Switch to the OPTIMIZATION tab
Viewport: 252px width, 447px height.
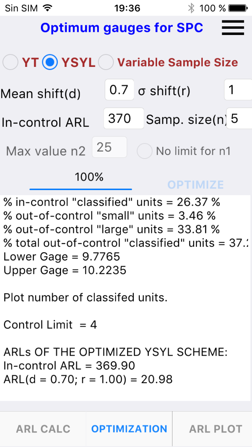tap(129, 429)
